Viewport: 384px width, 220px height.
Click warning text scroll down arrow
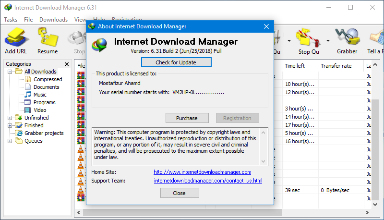[x=263, y=161]
